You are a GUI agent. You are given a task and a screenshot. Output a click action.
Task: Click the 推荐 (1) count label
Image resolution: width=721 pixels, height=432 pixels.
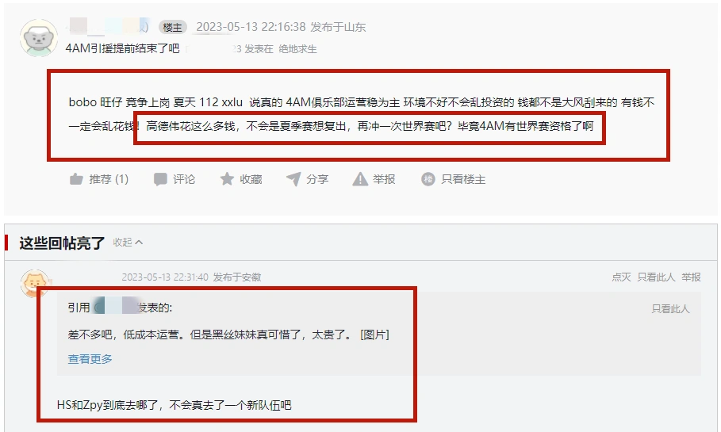[x=109, y=179]
